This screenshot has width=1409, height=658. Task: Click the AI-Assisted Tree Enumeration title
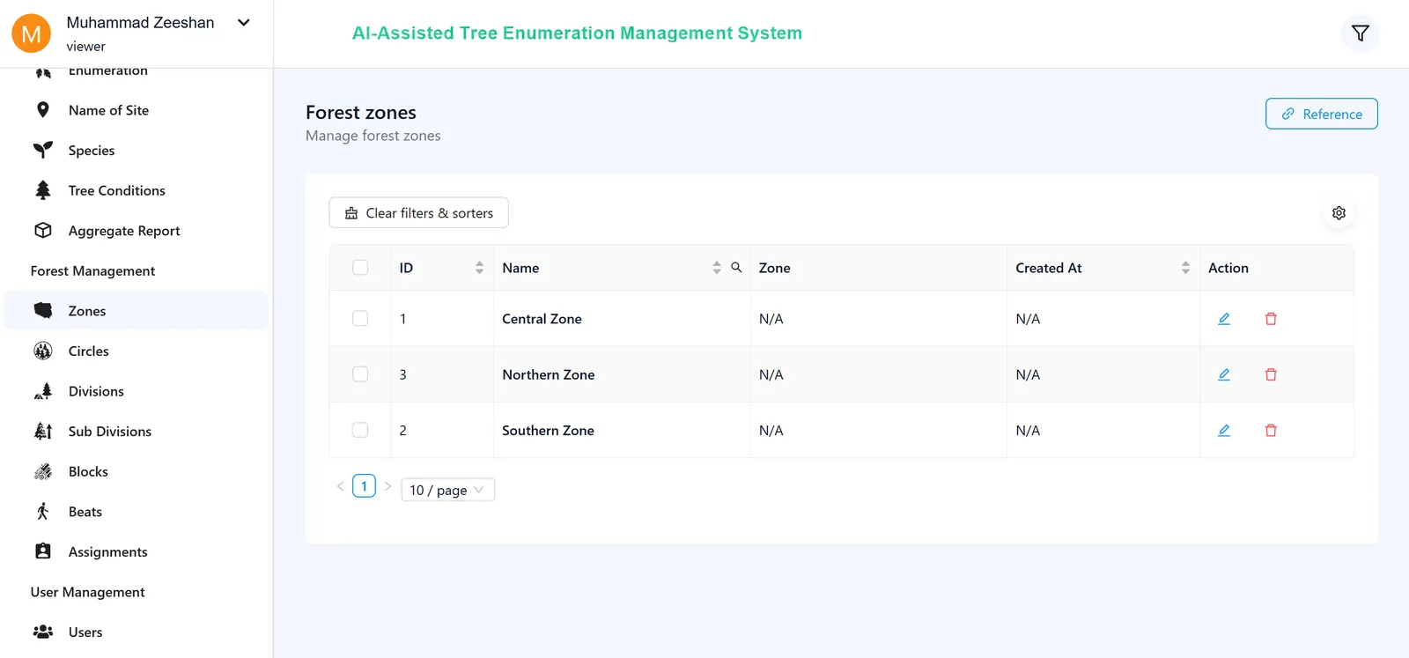577,33
